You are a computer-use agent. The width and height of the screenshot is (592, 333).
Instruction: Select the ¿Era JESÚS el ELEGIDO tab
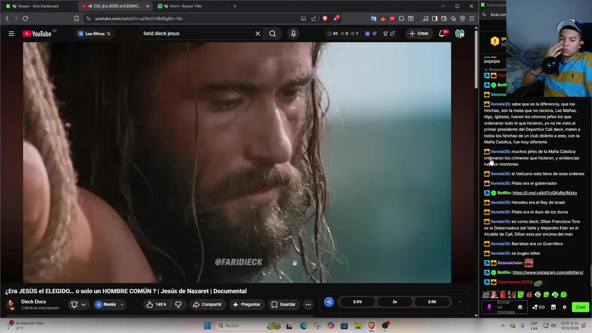pos(116,6)
